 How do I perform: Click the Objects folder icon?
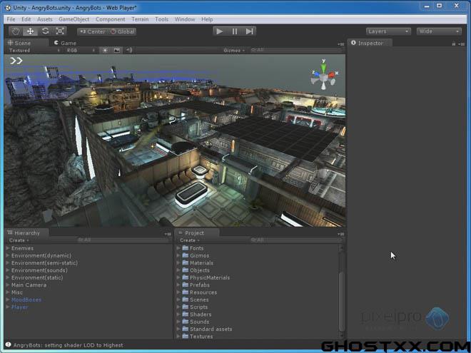[x=186, y=270]
